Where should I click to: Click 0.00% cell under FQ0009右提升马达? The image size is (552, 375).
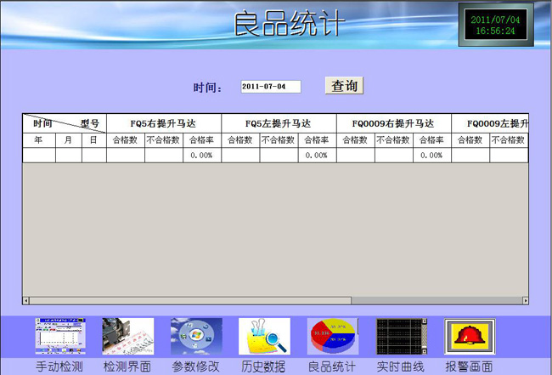pyautogui.click(x=432, y=155)
